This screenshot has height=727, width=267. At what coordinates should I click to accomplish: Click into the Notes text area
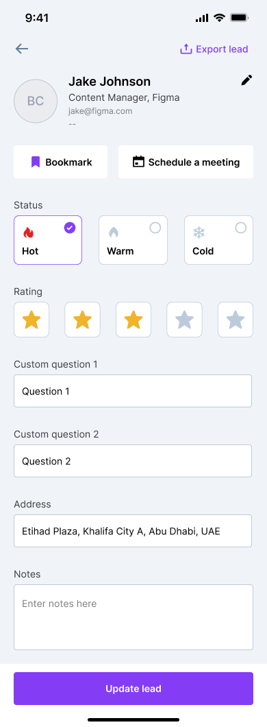(x=133, y=617)
